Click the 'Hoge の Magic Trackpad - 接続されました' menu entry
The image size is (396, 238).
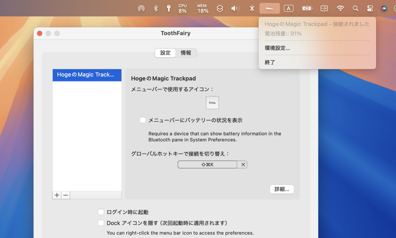(x=317, y=24)
